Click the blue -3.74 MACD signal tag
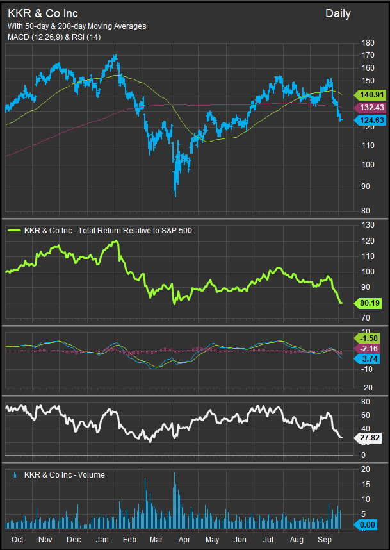 click(x=371, y=359)
